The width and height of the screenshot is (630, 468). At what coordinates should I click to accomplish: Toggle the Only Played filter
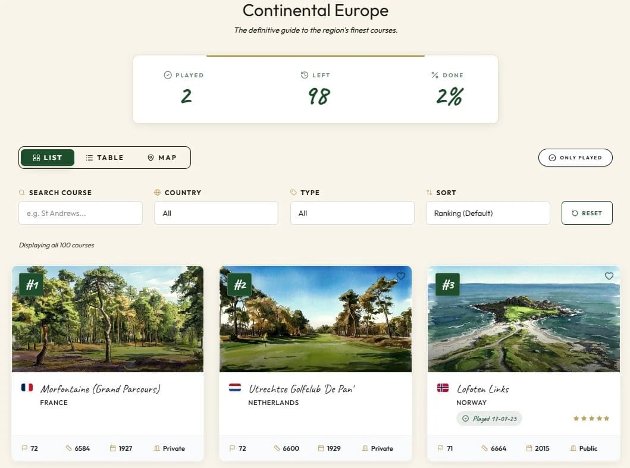tap(575, 158)
